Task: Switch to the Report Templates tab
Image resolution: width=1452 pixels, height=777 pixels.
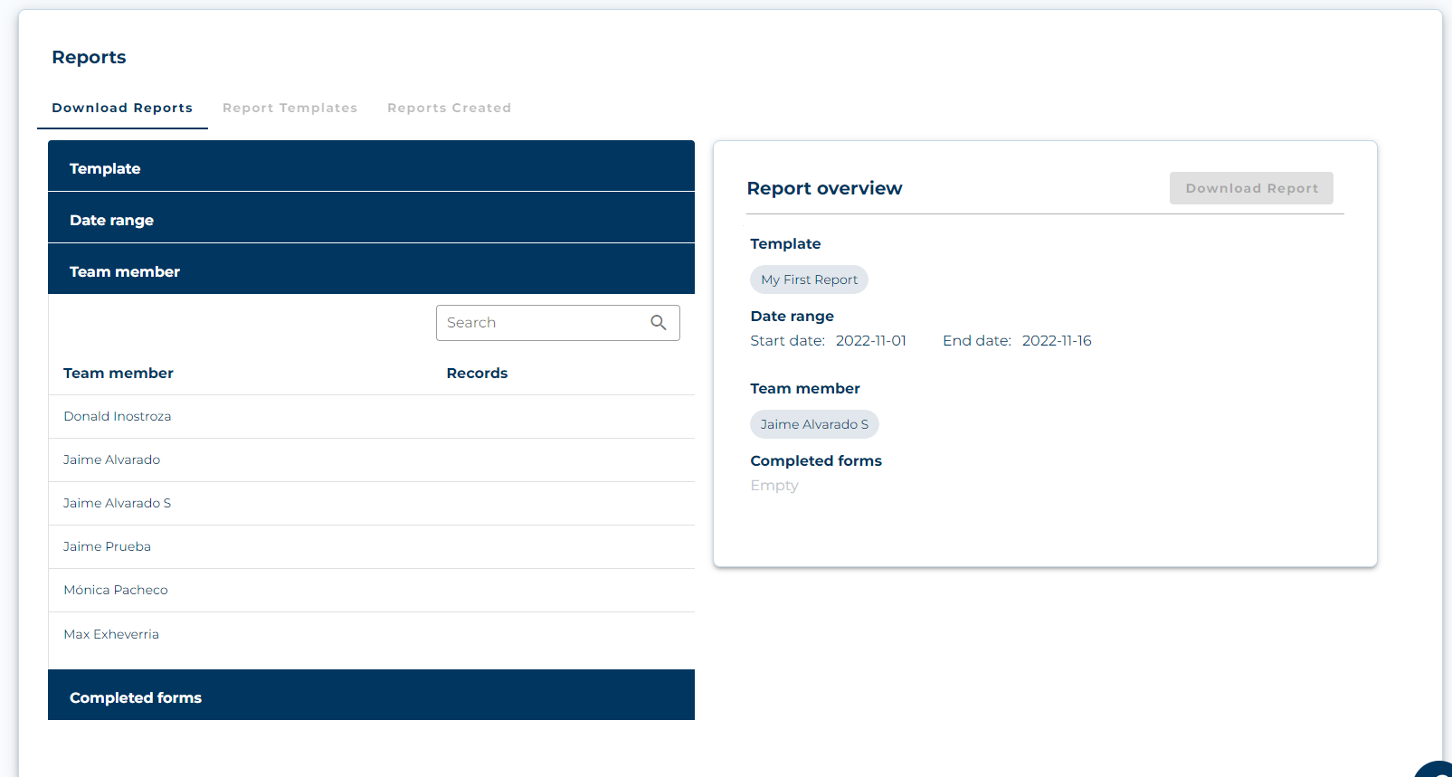Action: pos(289,108)
